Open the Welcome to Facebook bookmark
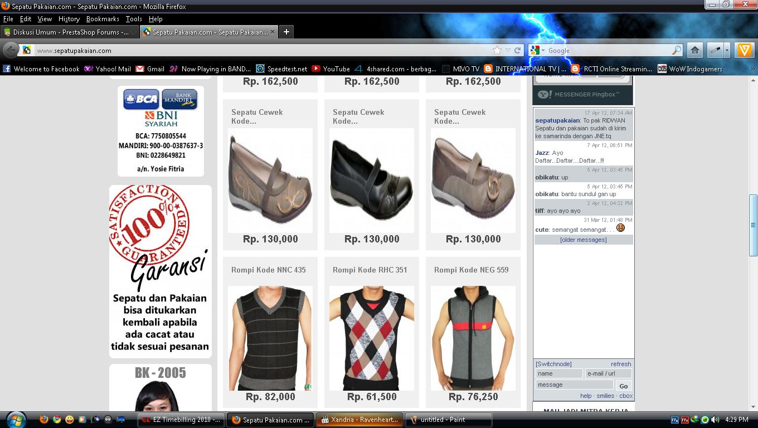This screenshot has height=428, width=758. coord(41,69)
